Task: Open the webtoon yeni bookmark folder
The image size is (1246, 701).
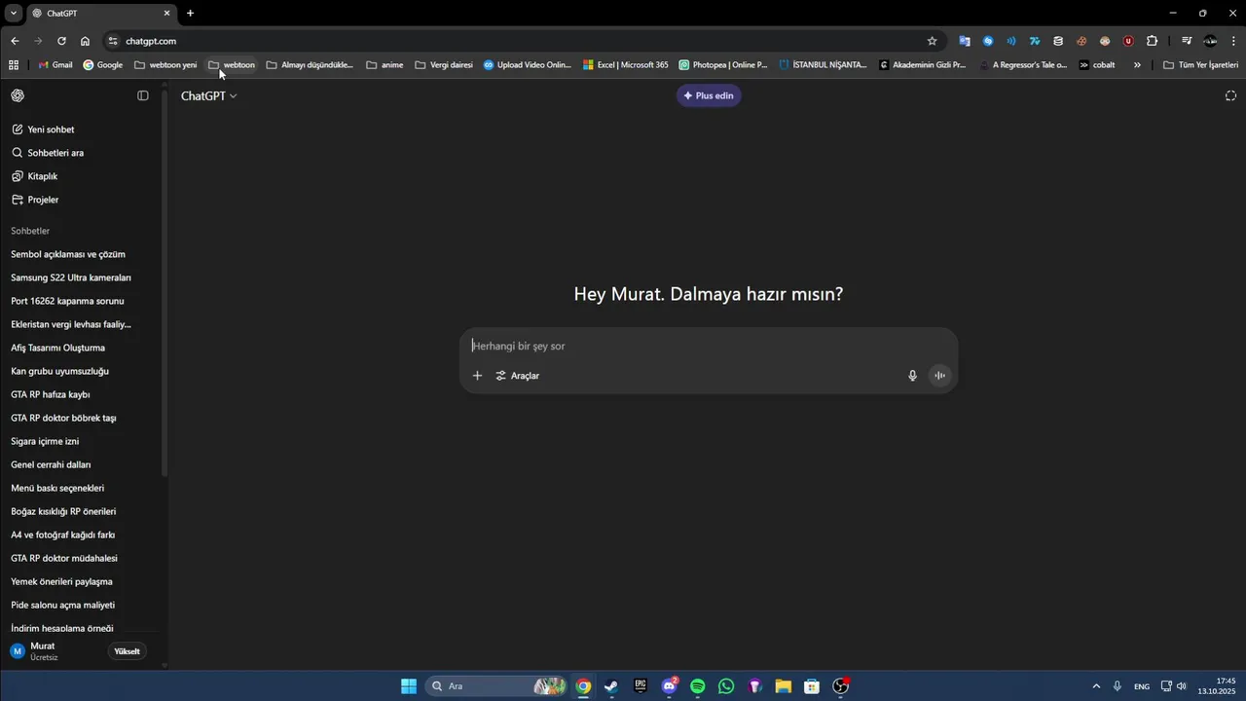Action: tap(165, 65)
